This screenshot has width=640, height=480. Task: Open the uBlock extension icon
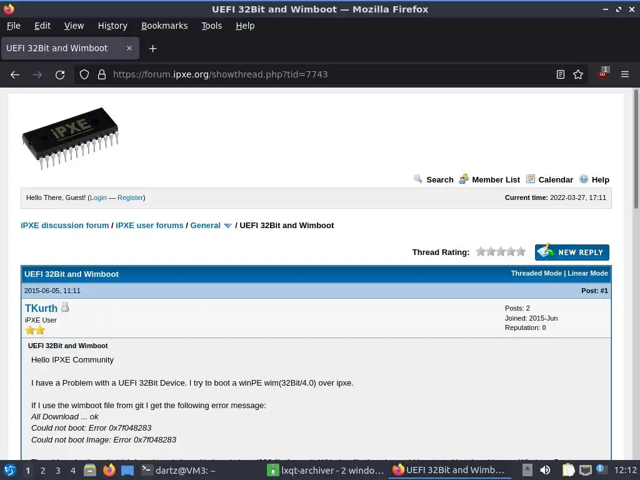pos(603,74)
